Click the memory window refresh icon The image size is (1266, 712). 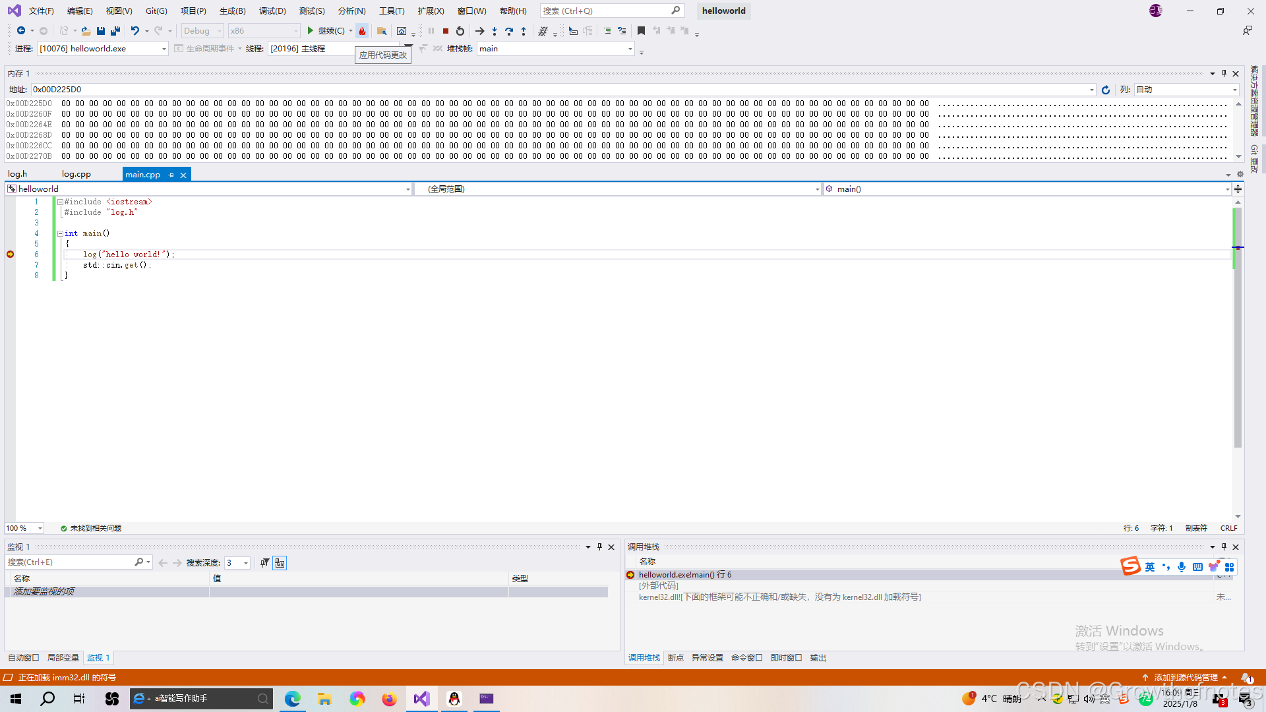click(x=1106, y=90)
